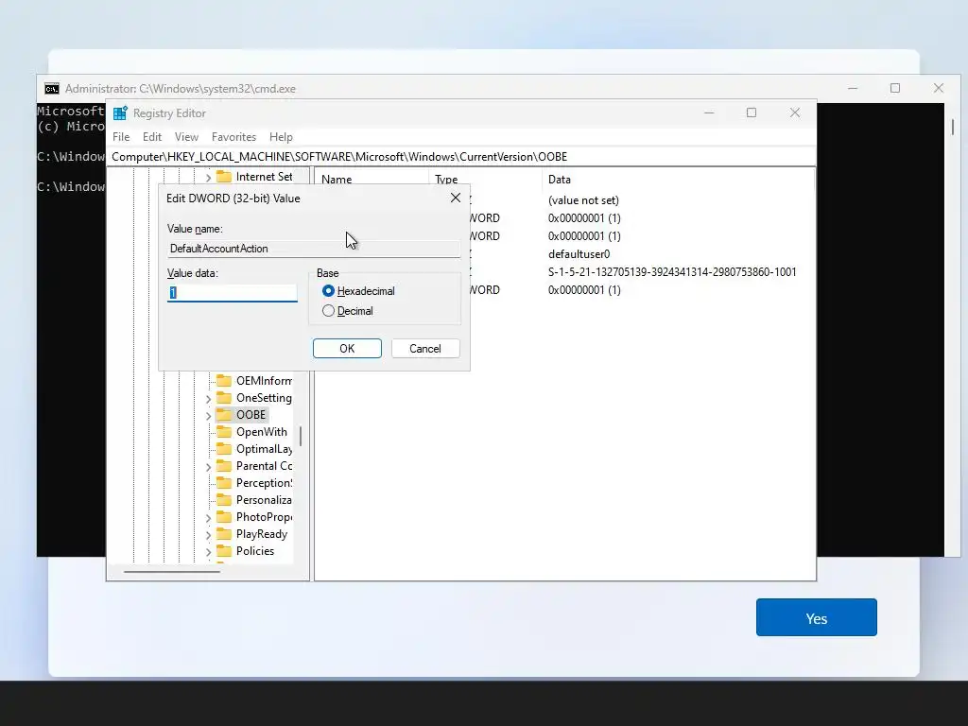
Task: Expand the Parental Co tree node
Action: tap(208, 467)
